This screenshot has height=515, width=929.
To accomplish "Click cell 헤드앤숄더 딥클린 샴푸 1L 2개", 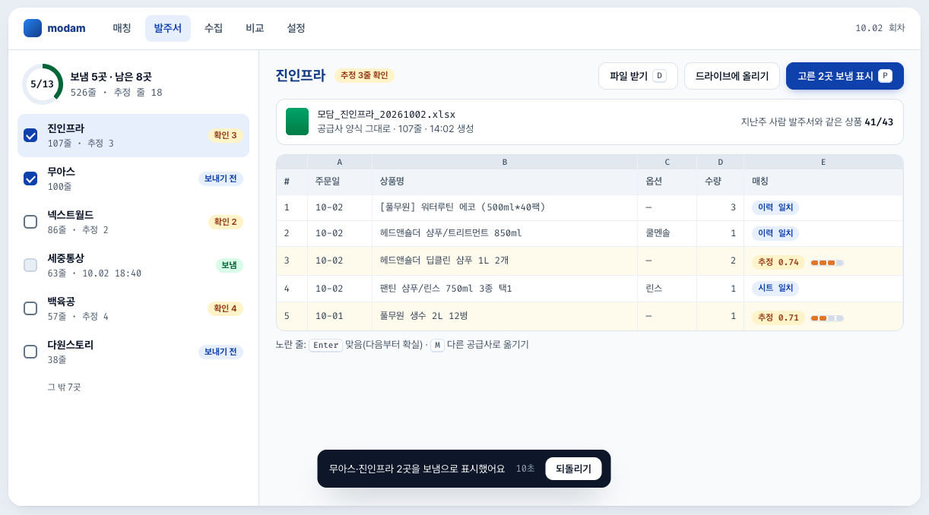I will 505,261.
